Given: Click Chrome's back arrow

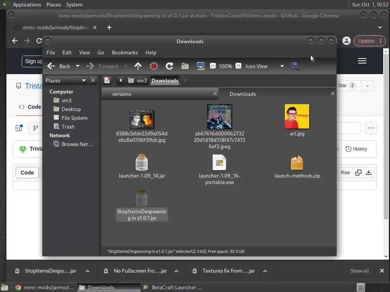Looking at the screenshot, I should tap(15, 41).
